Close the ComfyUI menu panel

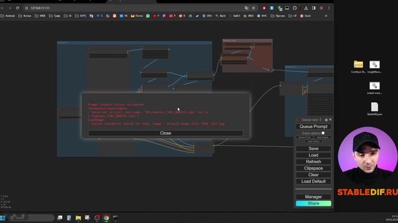[x=330, y=120]
